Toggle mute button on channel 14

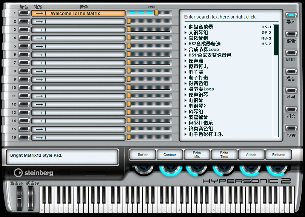coord(24,121)
